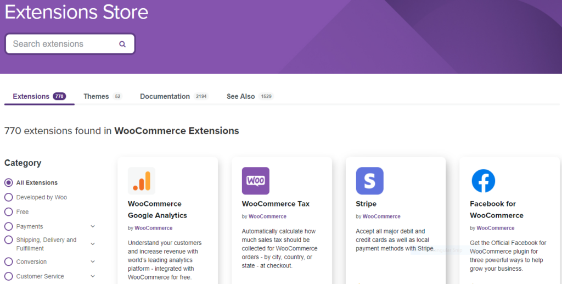Viewport: 562px width, 284px height.
Task: Open the Facebook logo icon
Action: [484, 181]
